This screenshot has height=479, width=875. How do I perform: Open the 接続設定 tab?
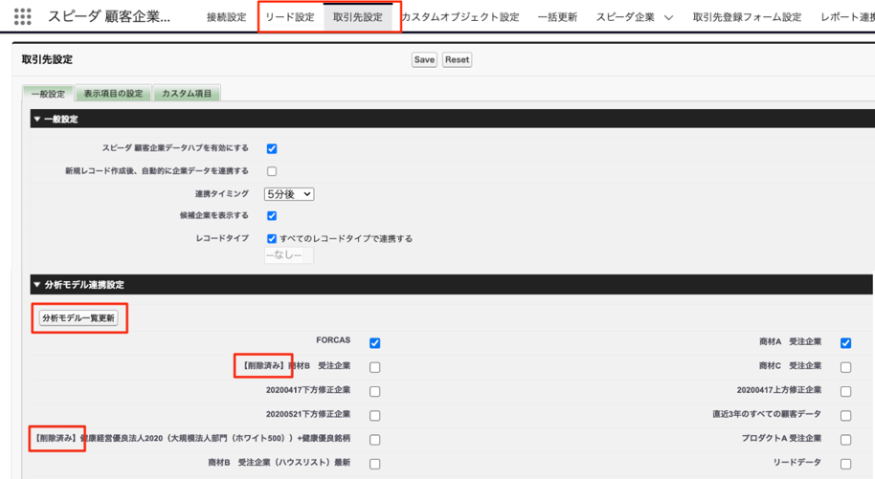(x=227, y=17)
